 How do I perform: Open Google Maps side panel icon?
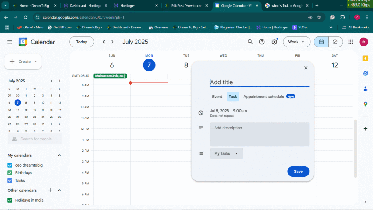click(365, 104)
